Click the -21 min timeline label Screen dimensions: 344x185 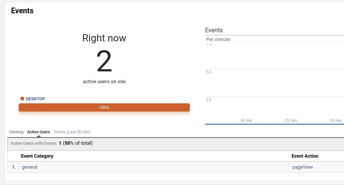(290, 120)
